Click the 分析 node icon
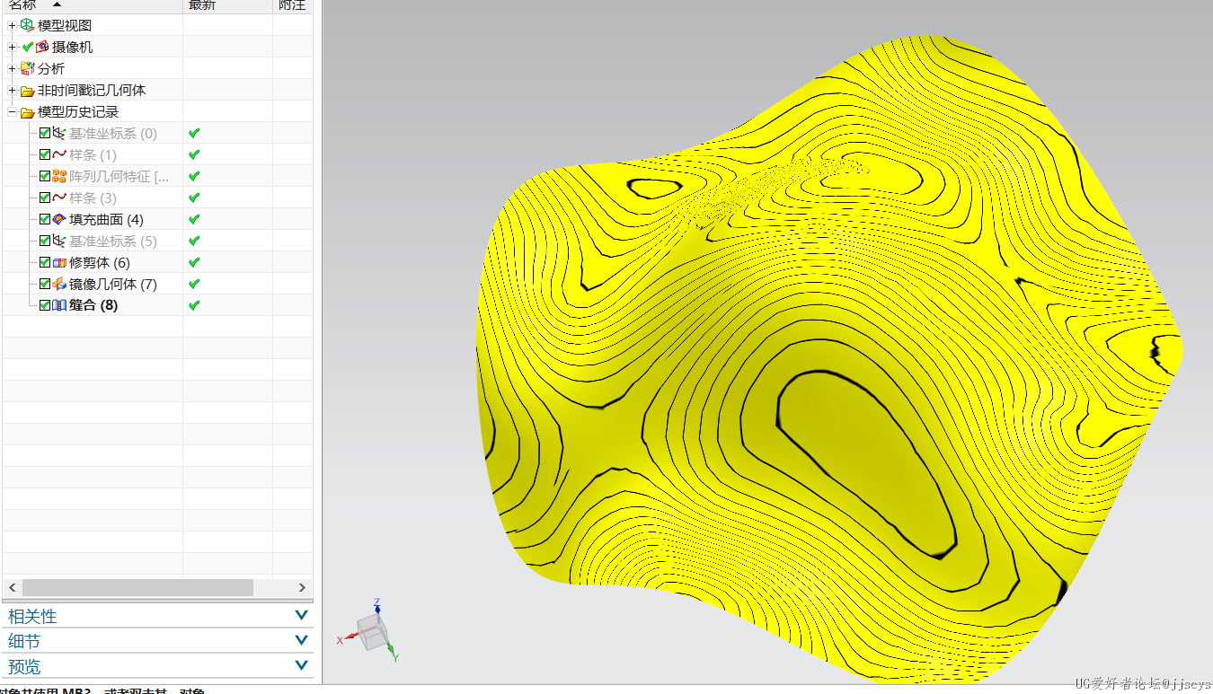1213x694 pixels. click(27, 68)
